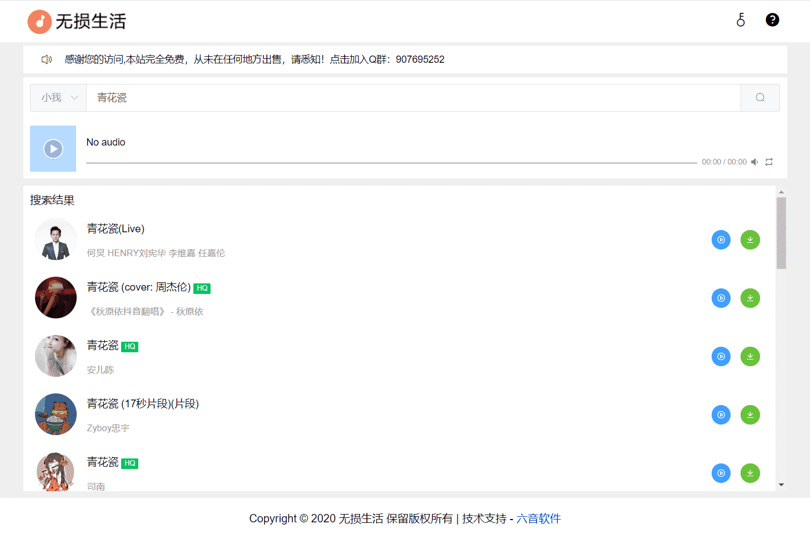Viewport: 810px width, 539px height.
Task: Download 青花瓷 by 安儿陈
Action: [750, 357]
